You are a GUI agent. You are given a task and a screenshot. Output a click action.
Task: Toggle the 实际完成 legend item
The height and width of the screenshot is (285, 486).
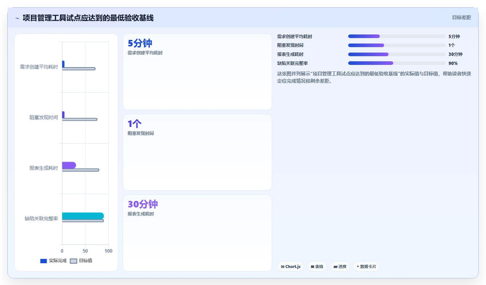point(53,261)
